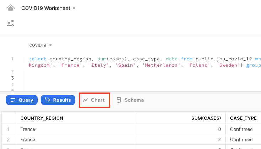Select the SUM(CASES) value 0 cell

220,129
